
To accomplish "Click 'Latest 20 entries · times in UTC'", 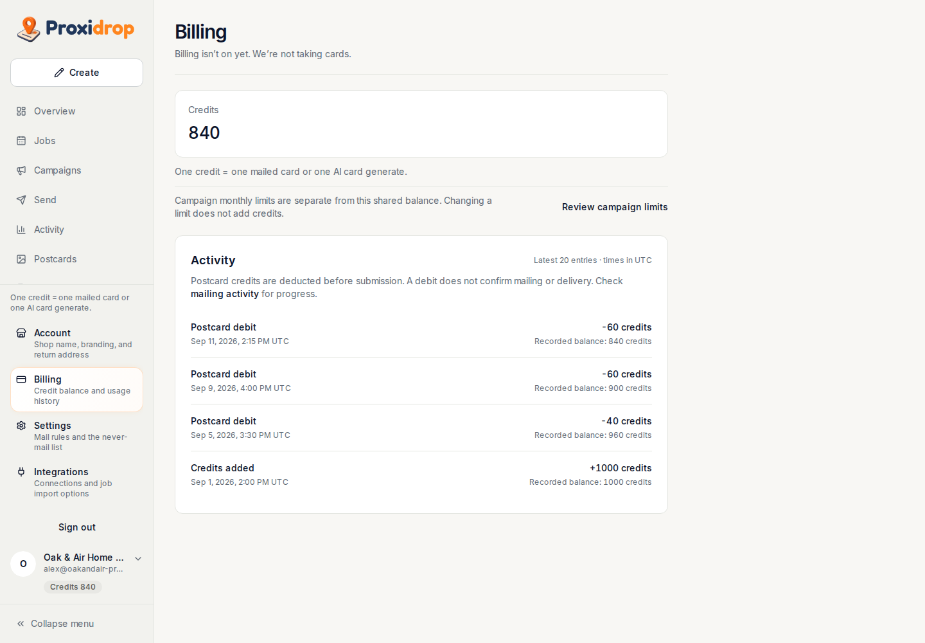I will 593,260.
